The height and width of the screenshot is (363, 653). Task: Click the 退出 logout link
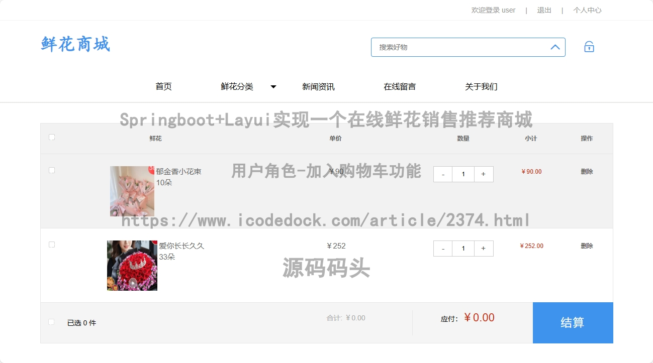[544, 10]
